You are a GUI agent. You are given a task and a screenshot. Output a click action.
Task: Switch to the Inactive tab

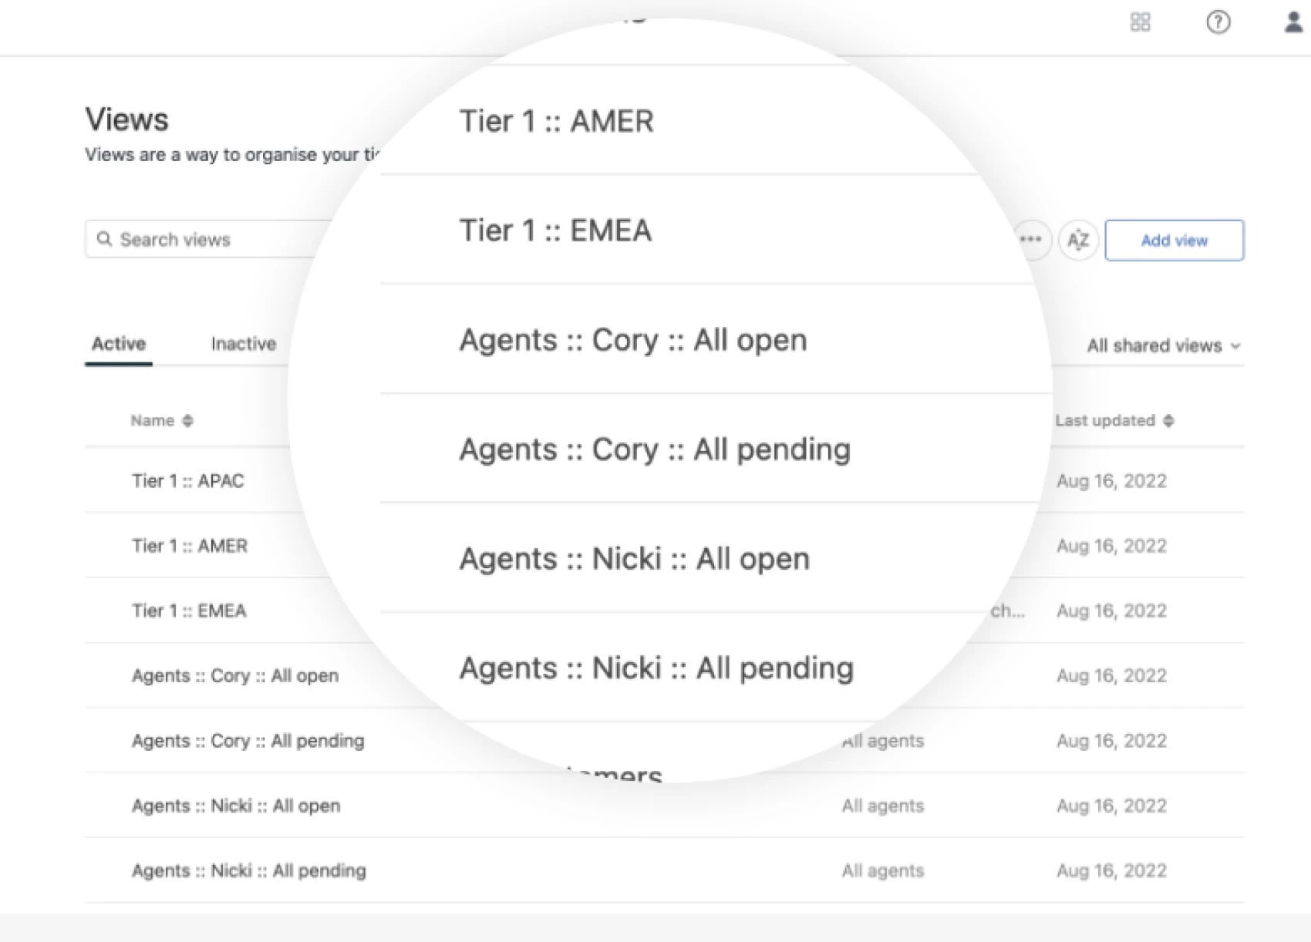click(x=243, y=344)
